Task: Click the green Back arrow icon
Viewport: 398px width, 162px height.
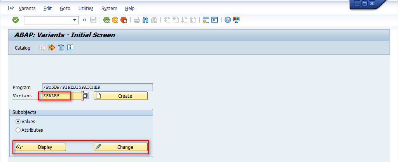Action: [106, 20]
